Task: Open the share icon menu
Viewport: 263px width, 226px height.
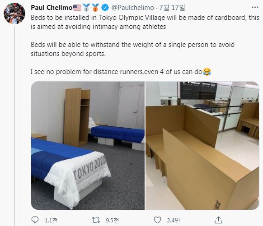Action: click(219, 220)
